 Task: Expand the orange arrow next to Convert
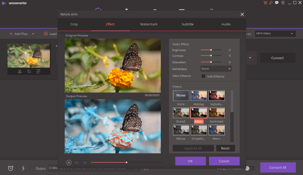[x=250, y=58]
